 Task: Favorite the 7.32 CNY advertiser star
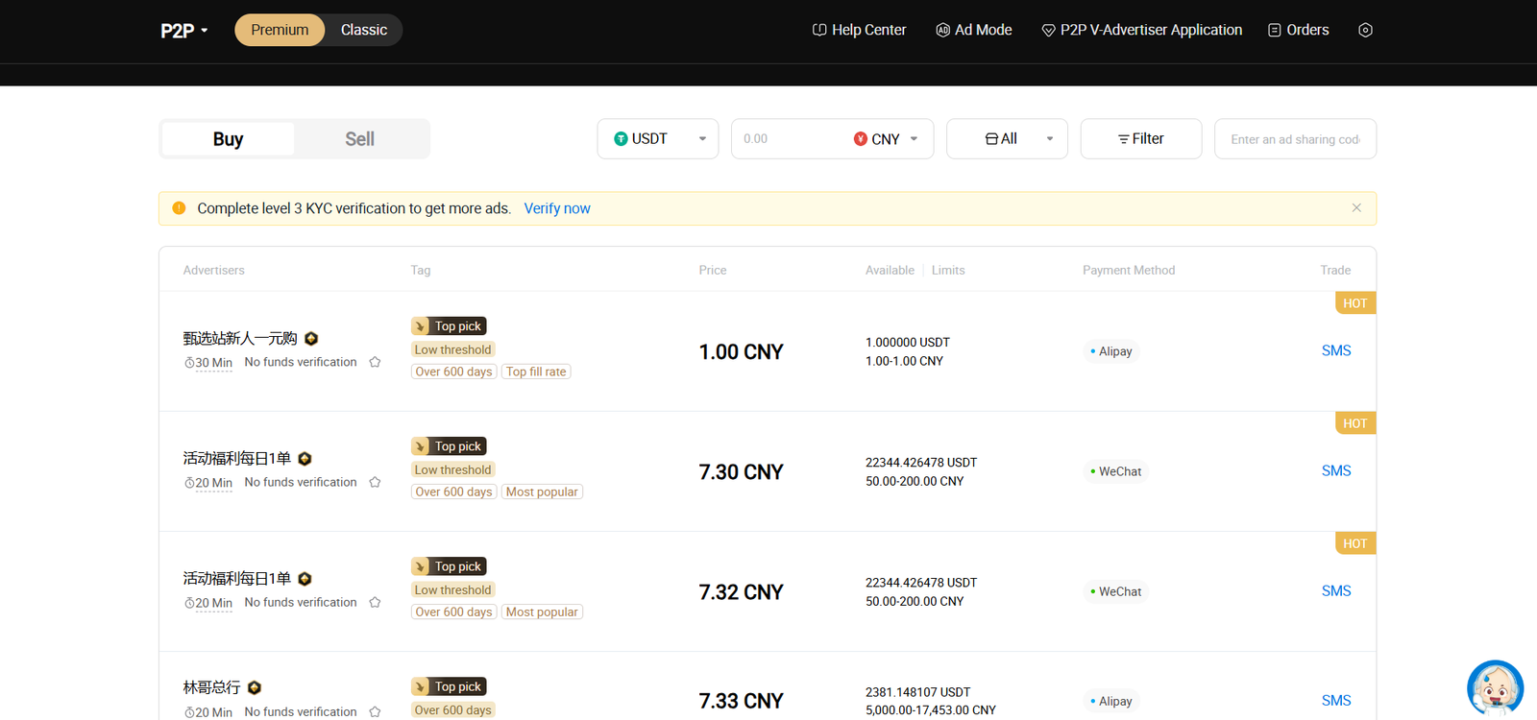[375, 602]
